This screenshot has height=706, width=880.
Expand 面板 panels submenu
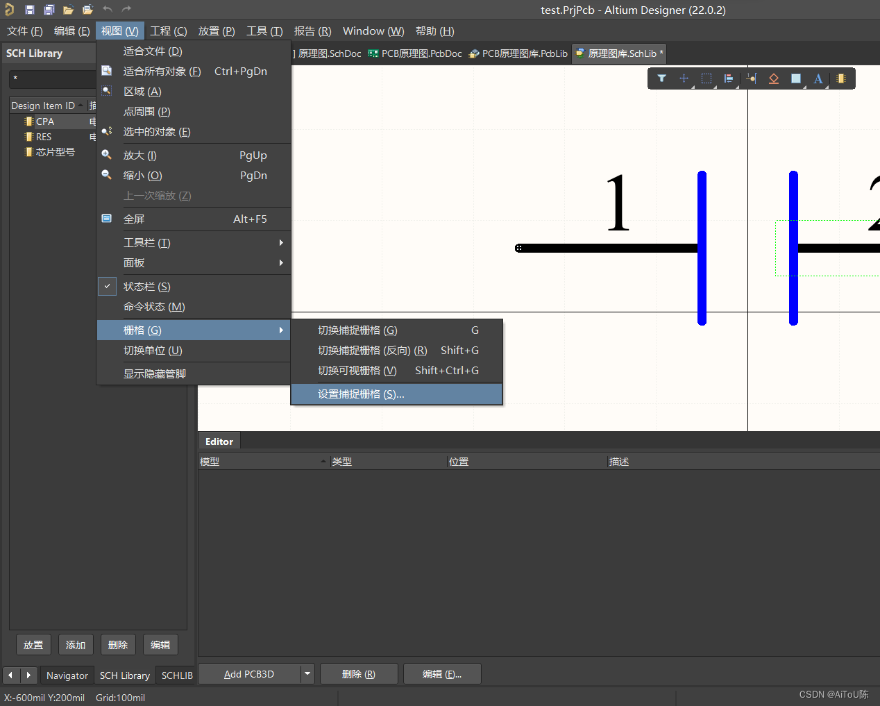pyautogui.click(x=194, y=263)
